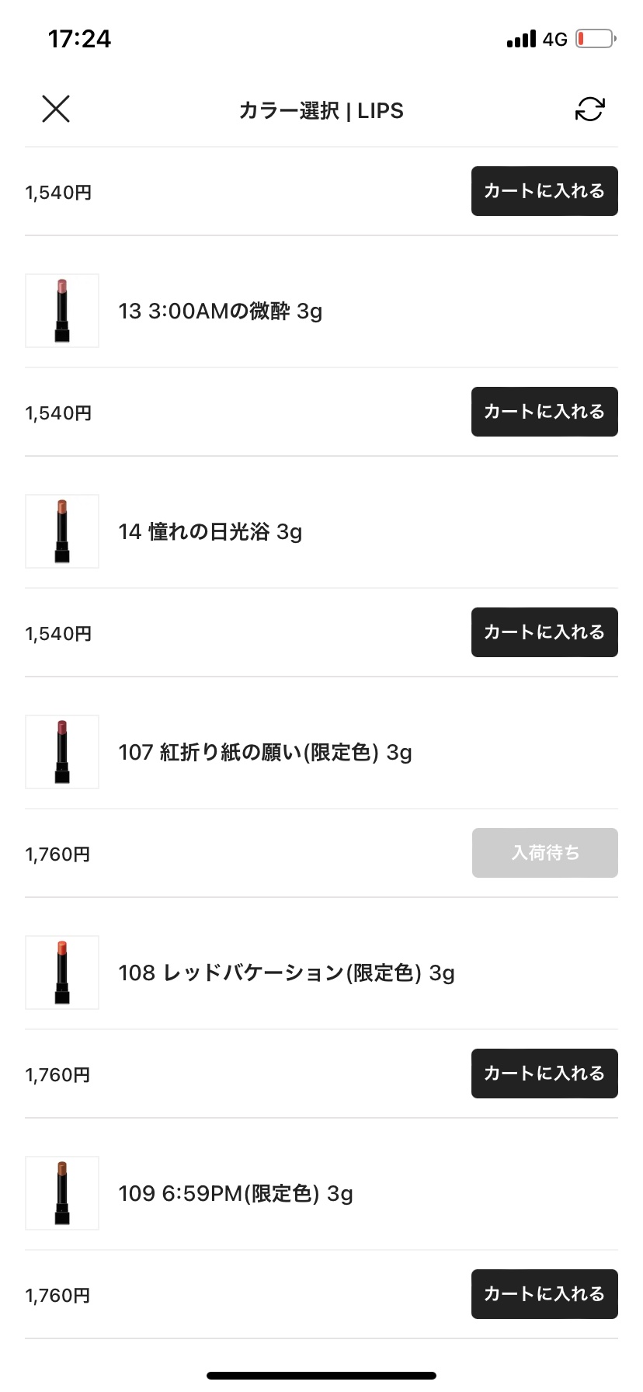Viewport: 643px width, 1392px height.
Task: Select the 107 紅折り紙の願い(限定色) label
Action: point(265,753)
